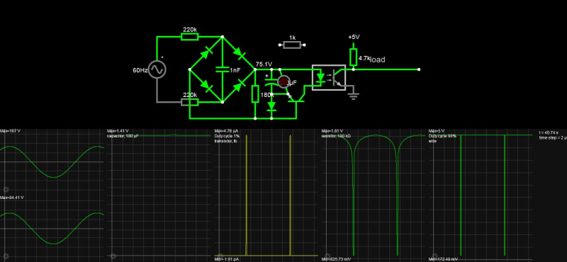
Task: Click the Max=4.76 µA scope reading
Action: click(x=226, y=131)
